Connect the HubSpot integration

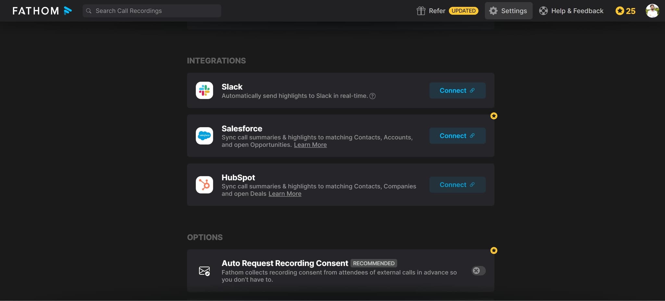click(x=457, y=184)
